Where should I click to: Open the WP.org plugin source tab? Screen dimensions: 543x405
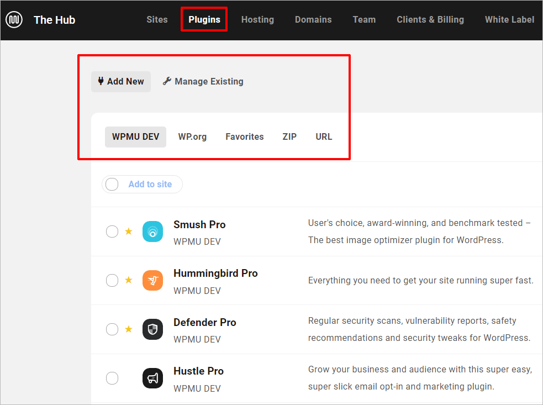pos(192,136)
